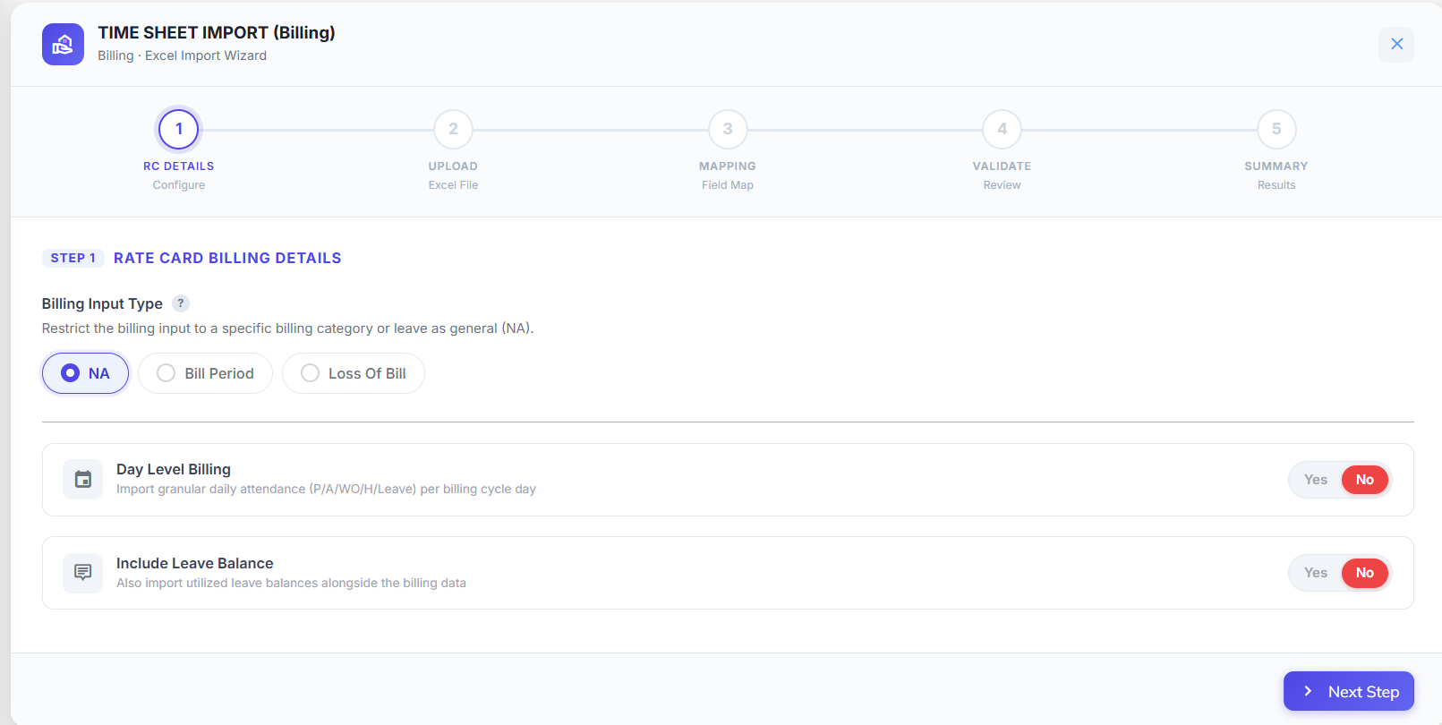Open step 3 Mapping in the stepper
Image resolution: width=1442 pixels, height=725 pixels.
[x=728, y=129]
